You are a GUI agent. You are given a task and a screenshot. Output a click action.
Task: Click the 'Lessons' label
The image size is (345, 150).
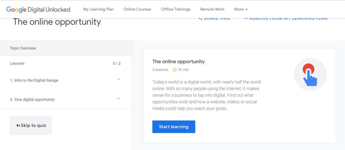point(17,63)
